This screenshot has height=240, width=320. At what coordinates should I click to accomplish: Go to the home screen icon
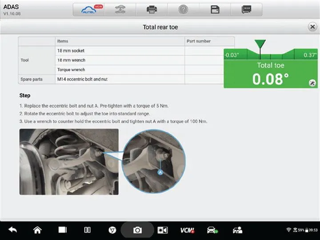click(37, 230)
